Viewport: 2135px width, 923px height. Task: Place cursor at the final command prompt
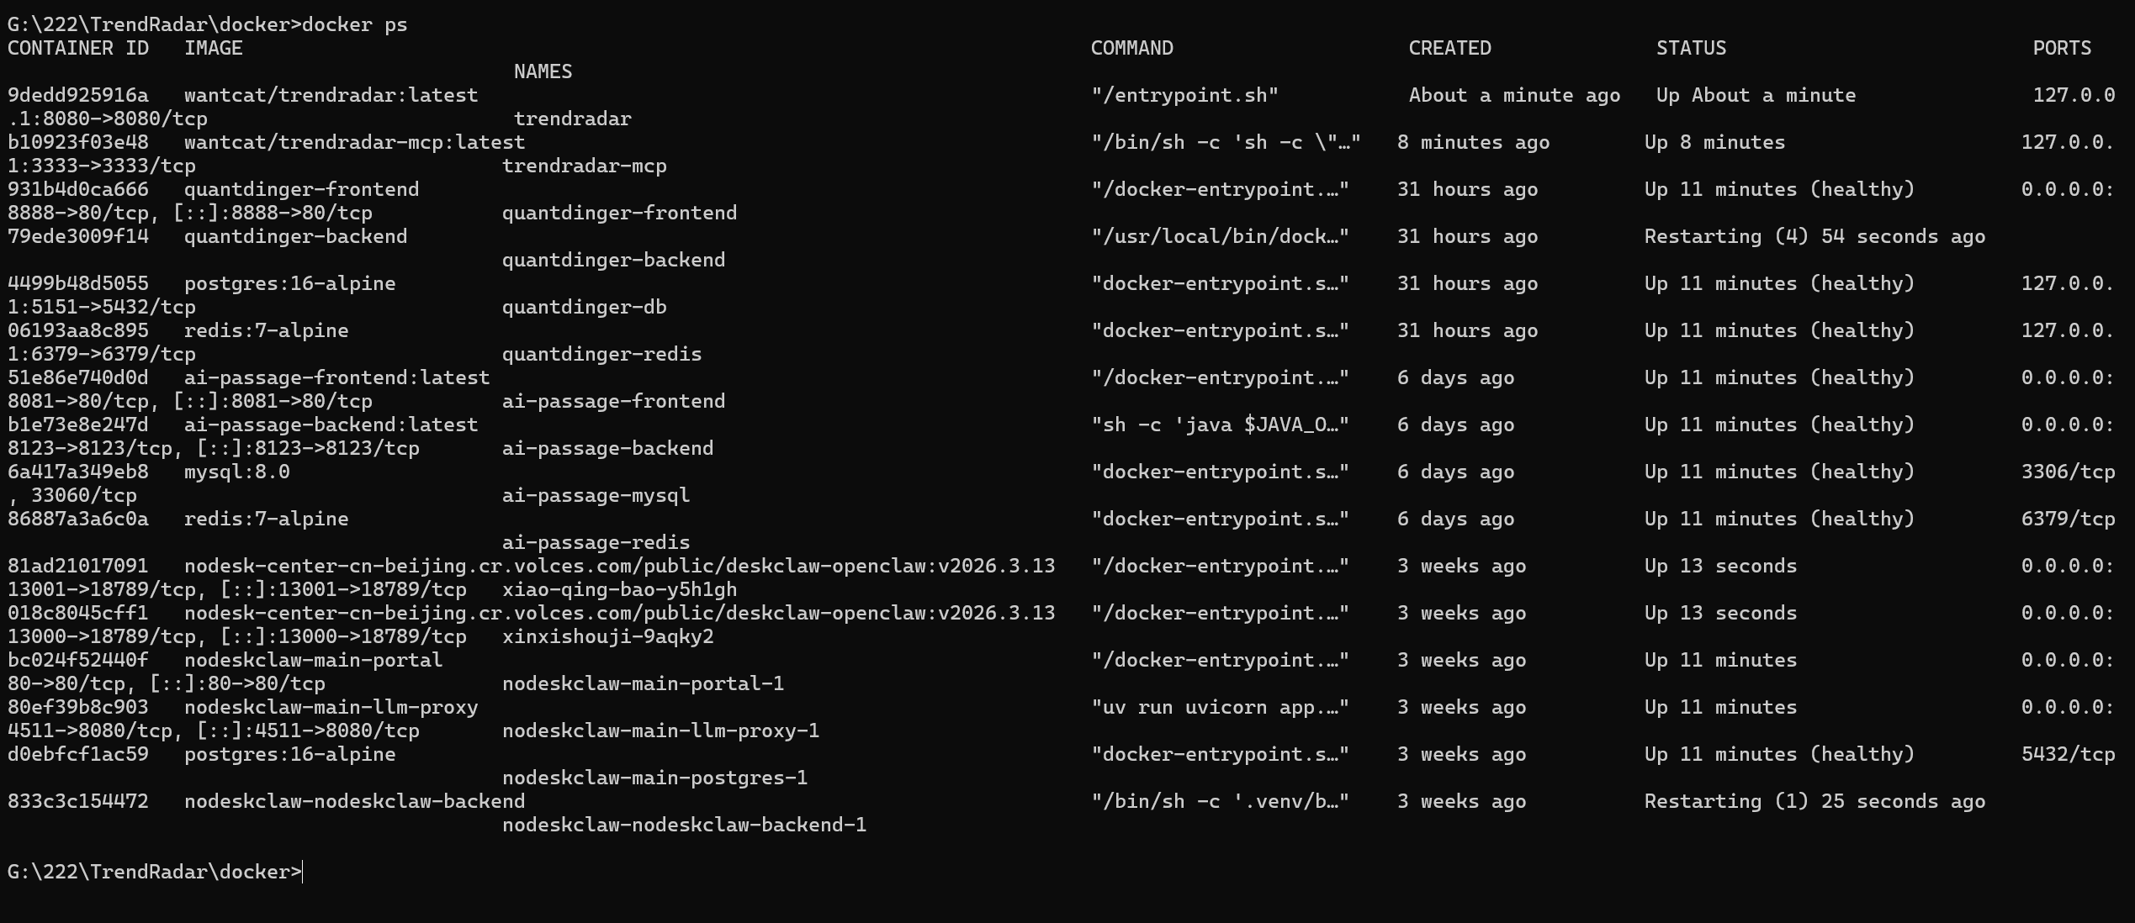[303, 872]
